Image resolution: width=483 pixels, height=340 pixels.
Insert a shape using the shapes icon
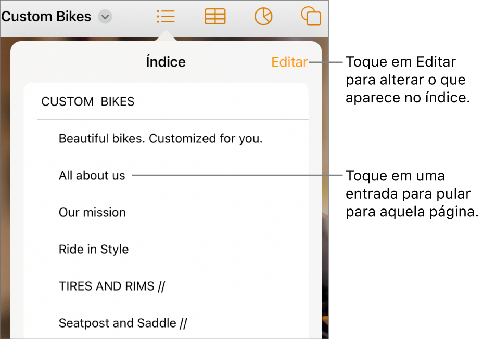pos(311,16)
